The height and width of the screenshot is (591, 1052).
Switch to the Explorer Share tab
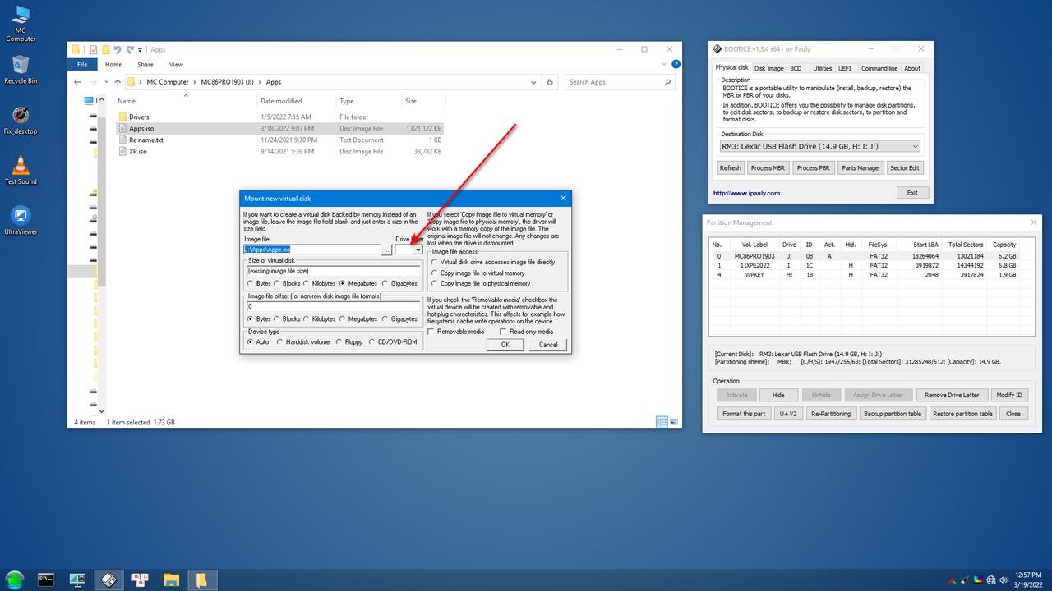point(145,64)
